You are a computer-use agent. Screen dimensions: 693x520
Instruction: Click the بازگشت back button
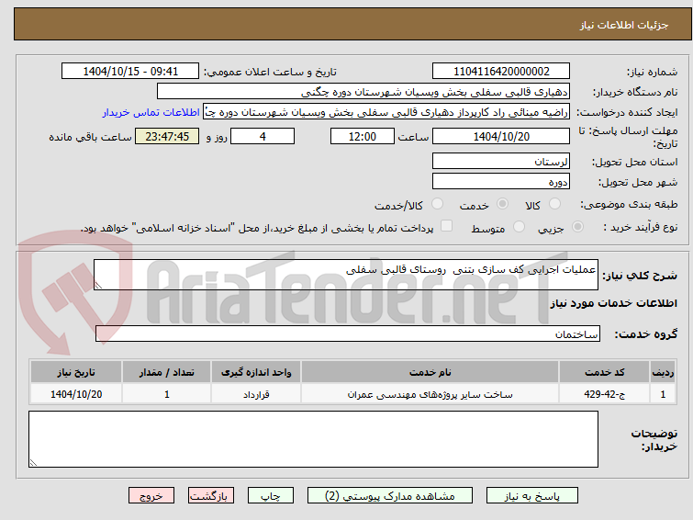tap(211, 496)
